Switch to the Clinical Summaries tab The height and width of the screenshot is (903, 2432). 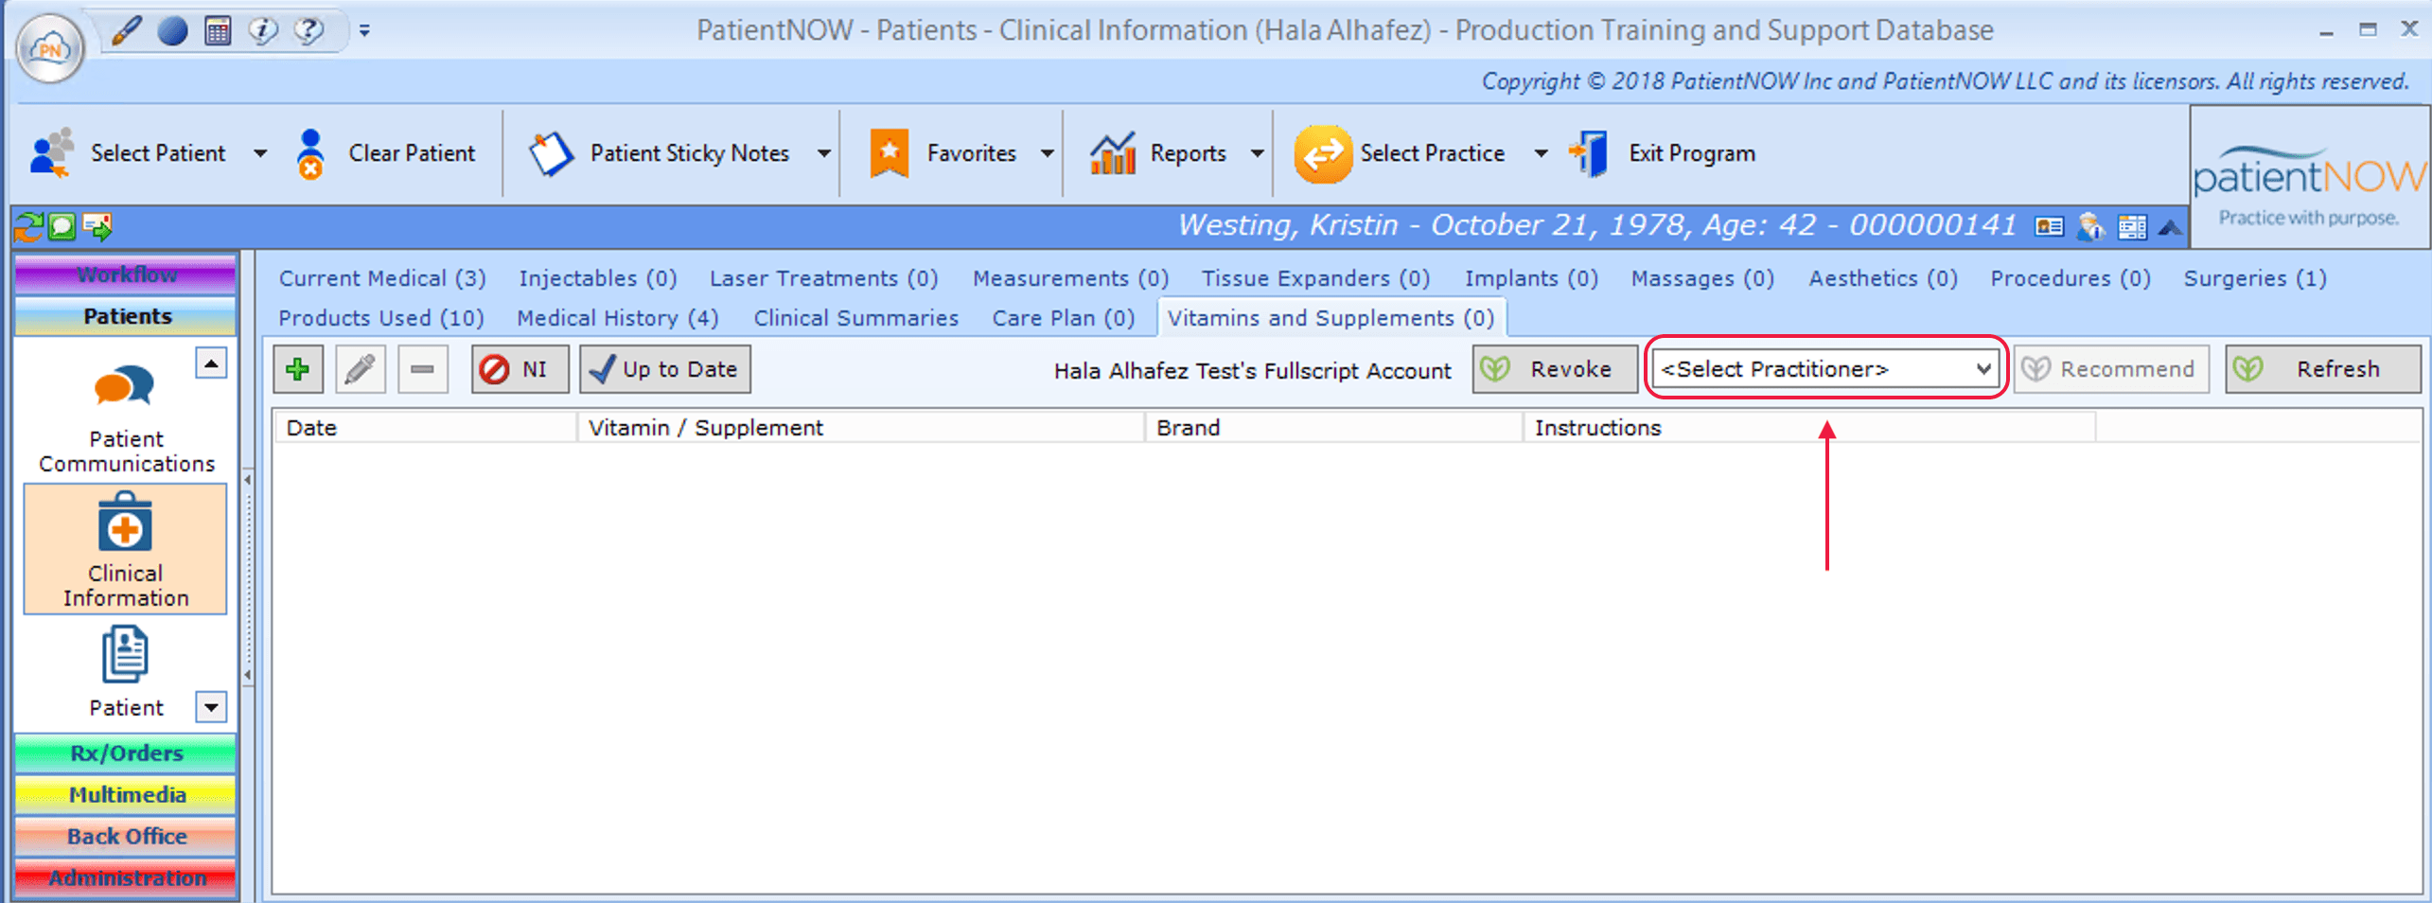[x=855, y=318]
